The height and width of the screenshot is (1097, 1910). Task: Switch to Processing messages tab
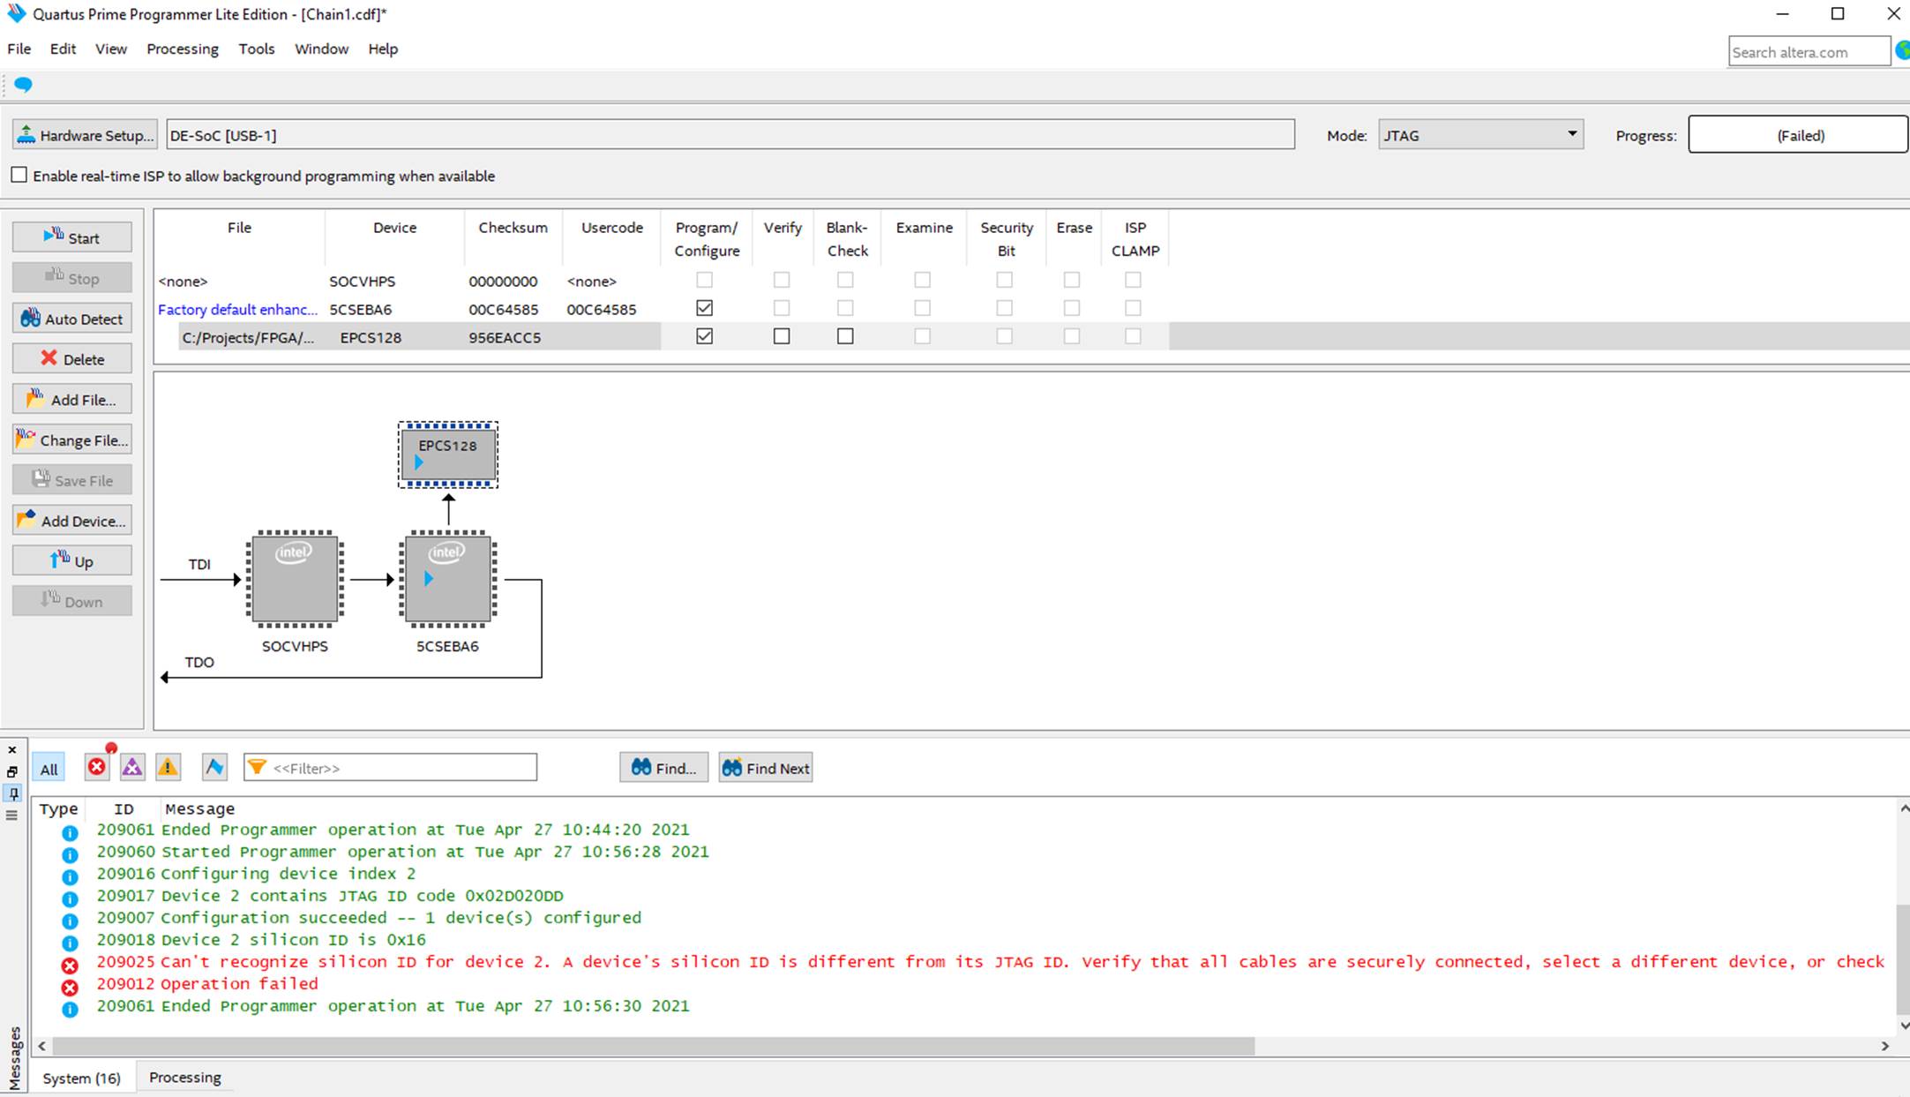coord(185,1077)
